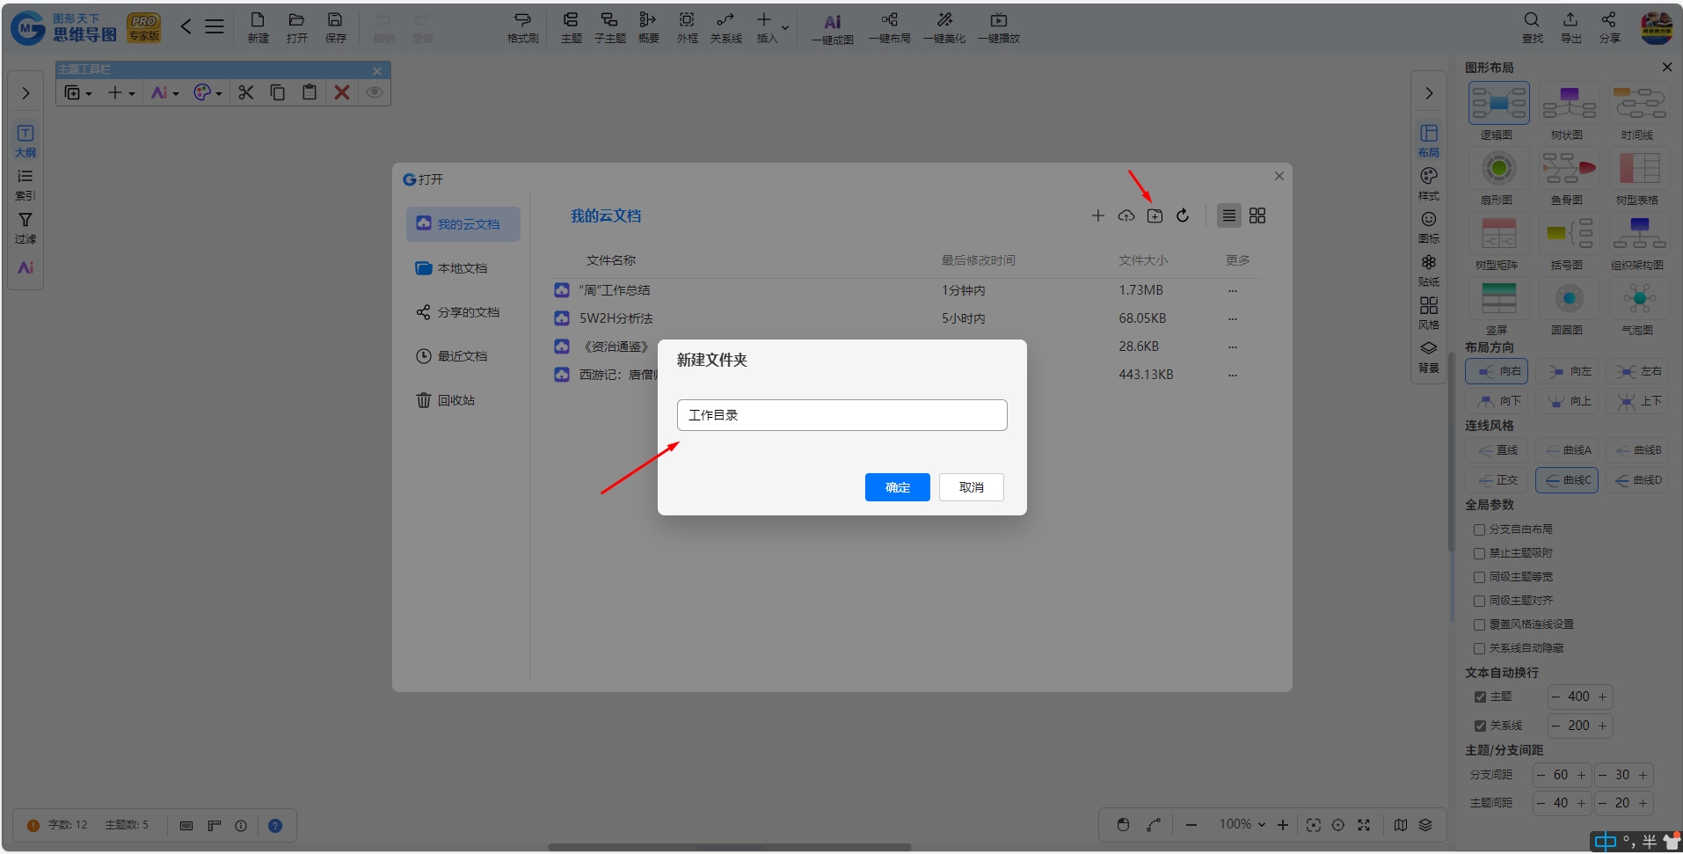Refresh the cloud document list

[1183, 215]
